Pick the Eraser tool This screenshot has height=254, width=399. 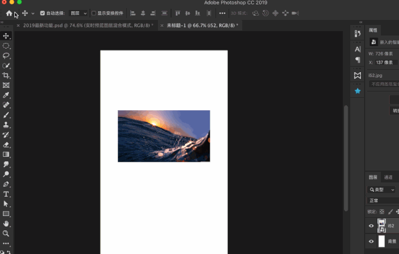tap(6, 144)
